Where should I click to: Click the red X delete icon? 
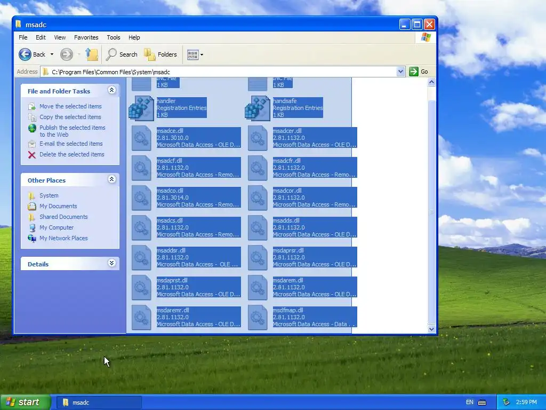click(31, 155)
